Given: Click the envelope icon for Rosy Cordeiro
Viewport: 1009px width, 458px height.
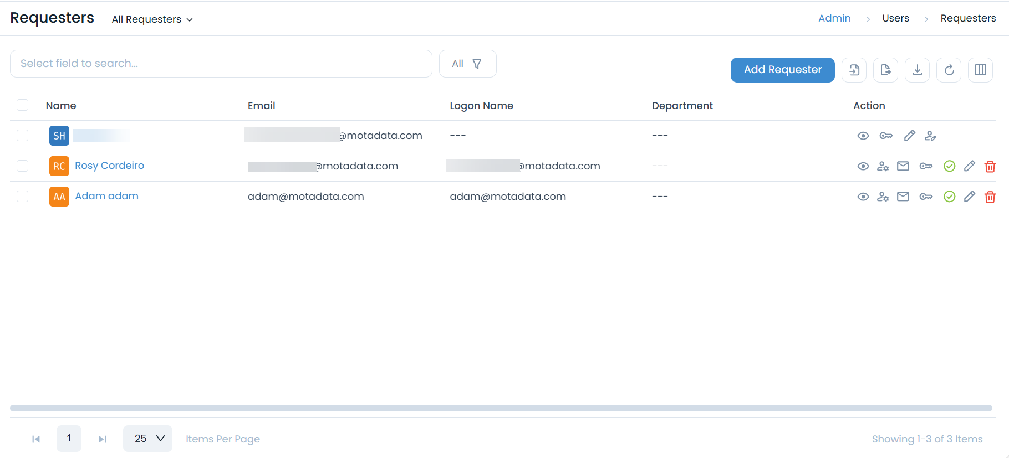Looking at the screenshot, I should click(903, 166).
